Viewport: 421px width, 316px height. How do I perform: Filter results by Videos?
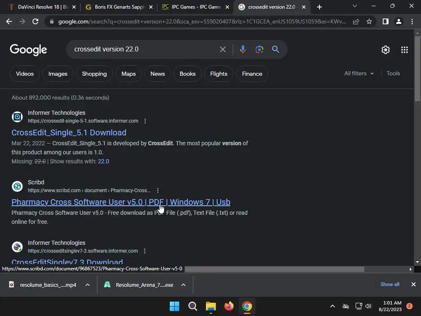[25, 74]
